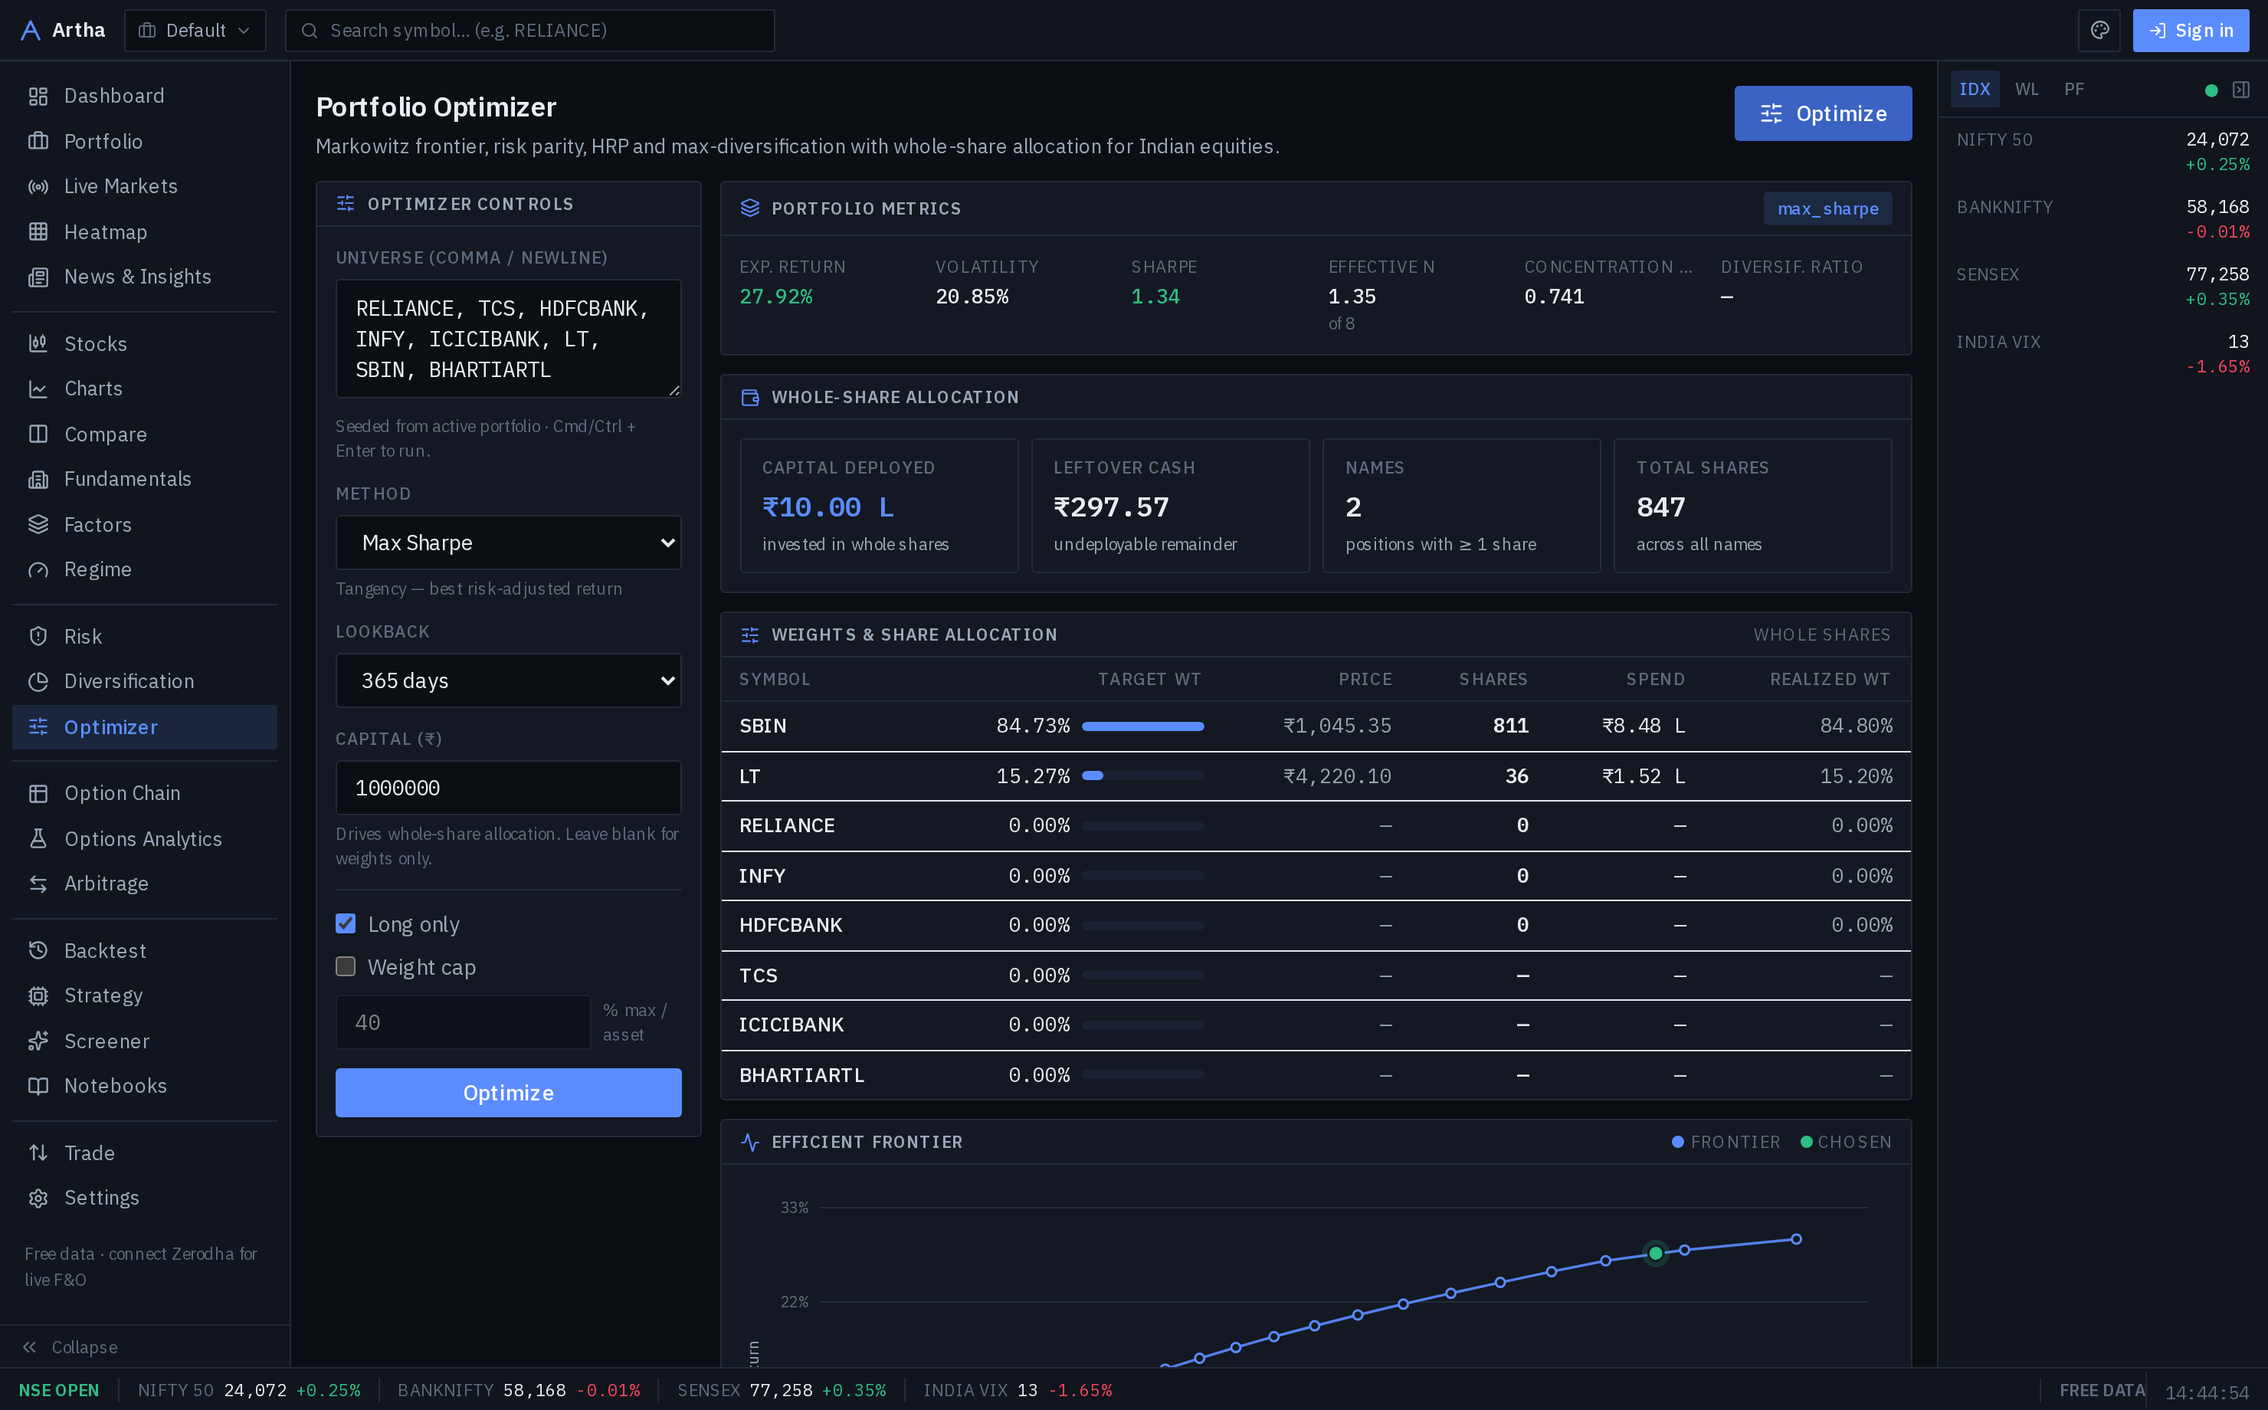Open the Lookback 365 days dropdown

point(508,680)
